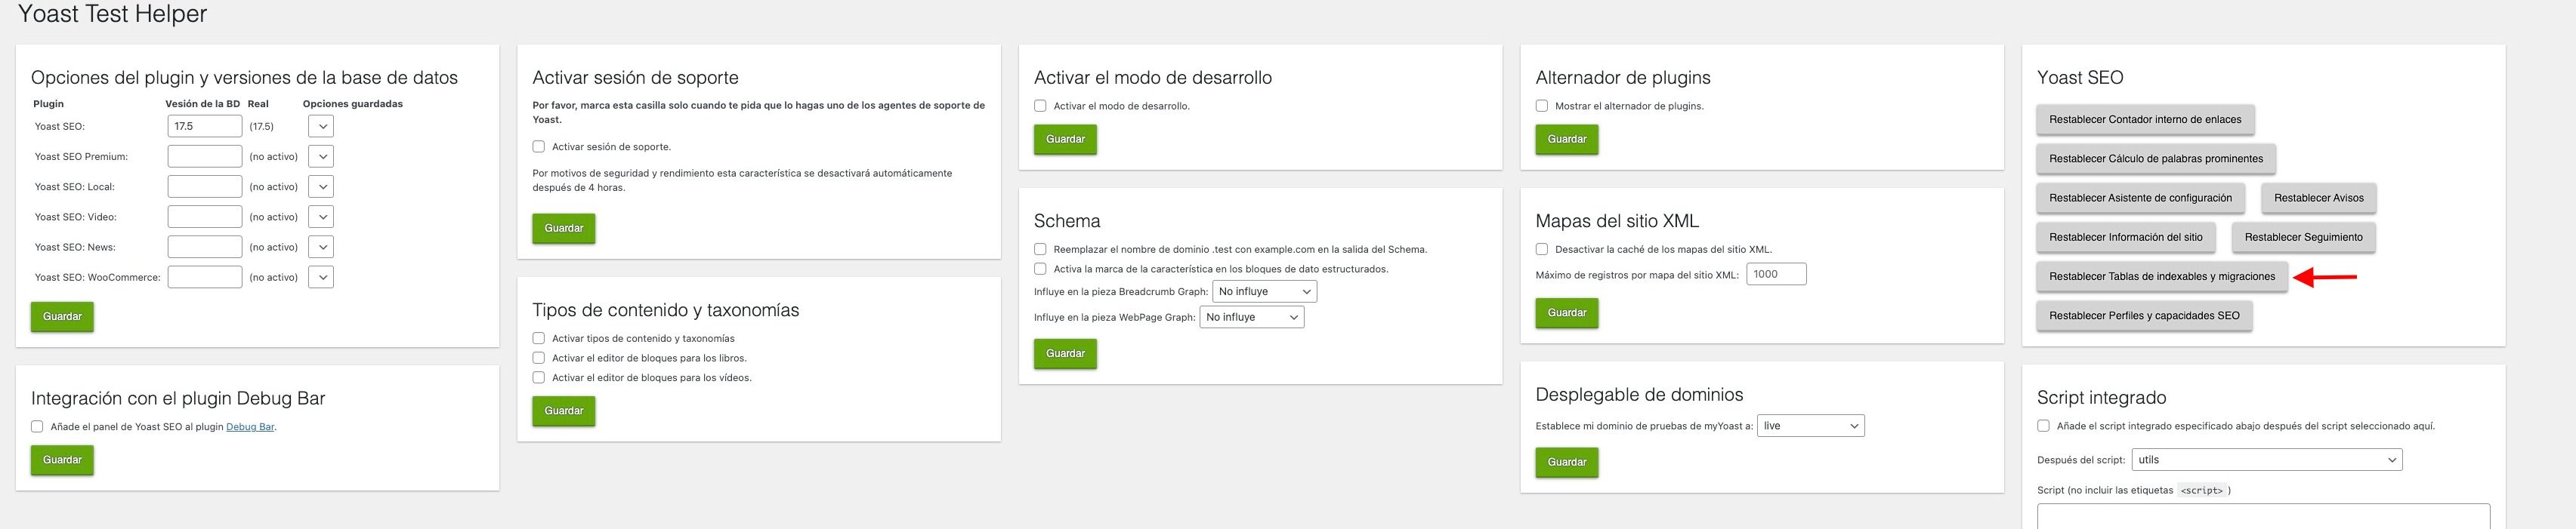Click the 'Restablecer Avisos' button
The image size is (2576, 529).
[x=2319, y=198]
